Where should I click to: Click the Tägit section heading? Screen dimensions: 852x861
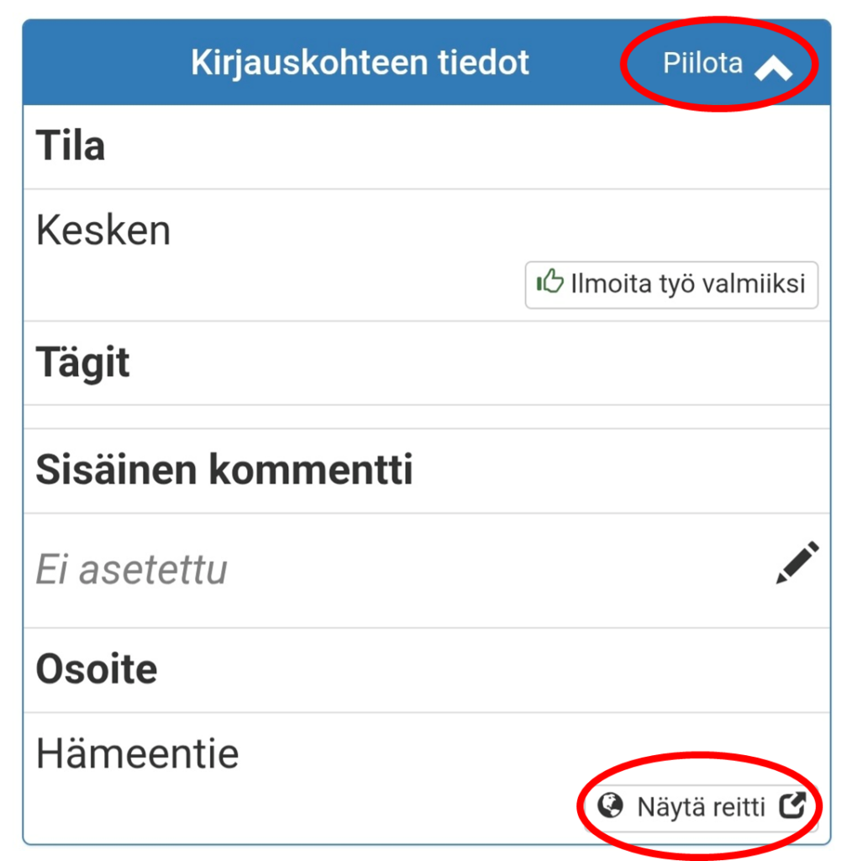(82, 363)
